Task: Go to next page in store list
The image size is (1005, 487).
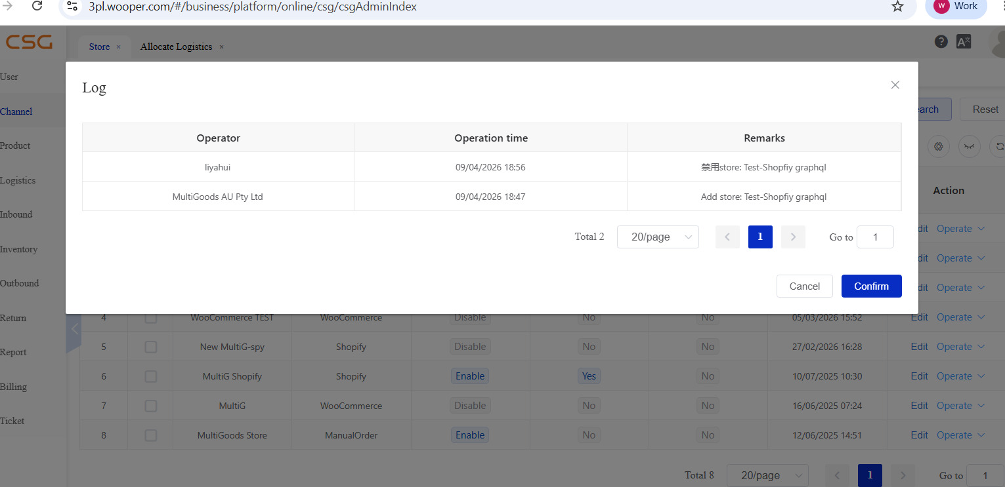Action: tap(903, 475)
